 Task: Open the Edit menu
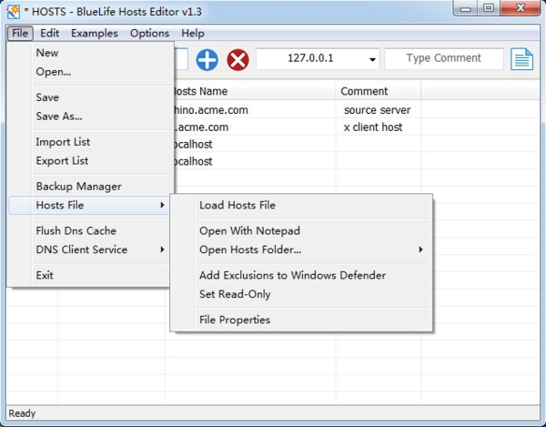click(x=49, y=33)
